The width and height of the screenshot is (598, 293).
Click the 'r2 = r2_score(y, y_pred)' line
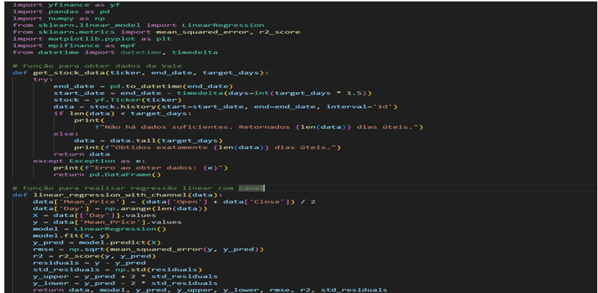point(95,256)
